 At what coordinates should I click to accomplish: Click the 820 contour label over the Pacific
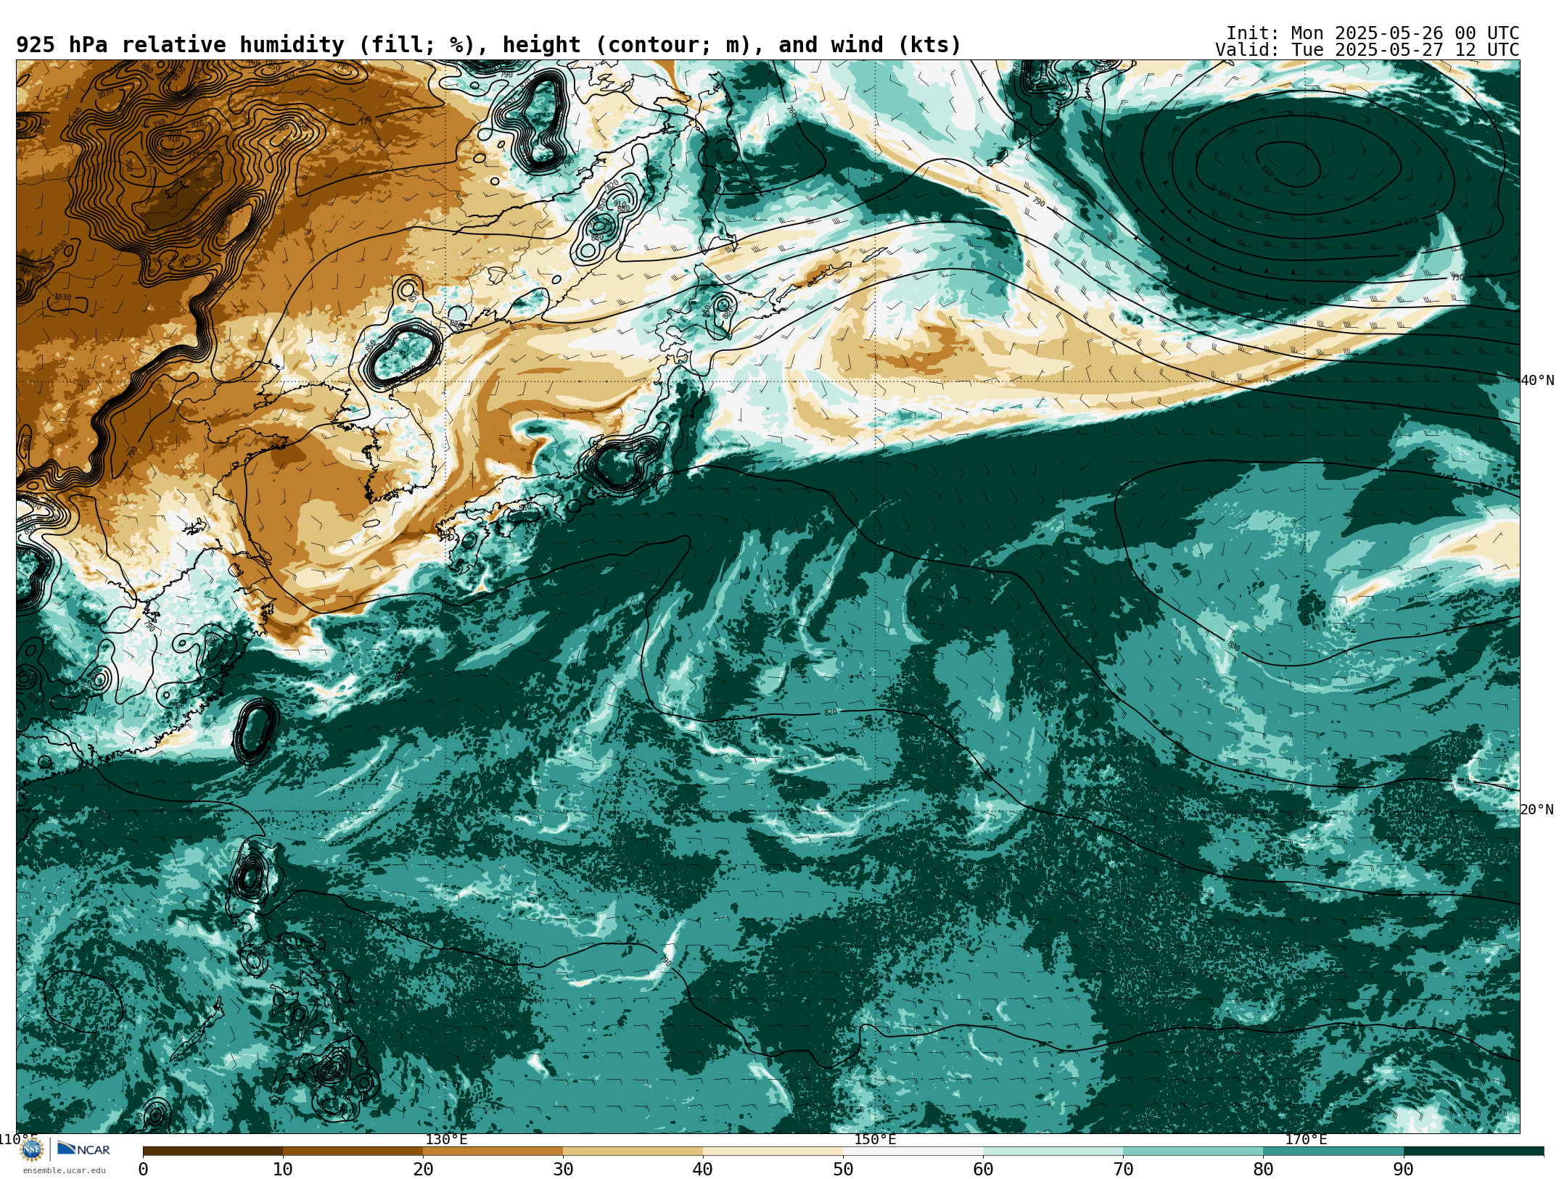831,713
